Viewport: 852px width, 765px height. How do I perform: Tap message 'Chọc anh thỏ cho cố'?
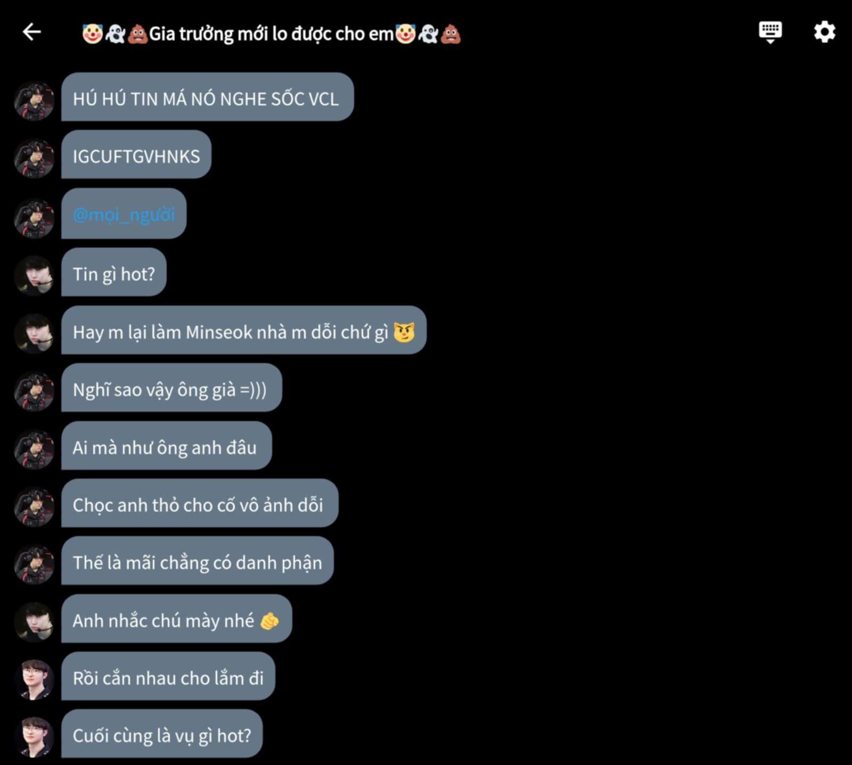pyautogui.click(x=200, y=504)
